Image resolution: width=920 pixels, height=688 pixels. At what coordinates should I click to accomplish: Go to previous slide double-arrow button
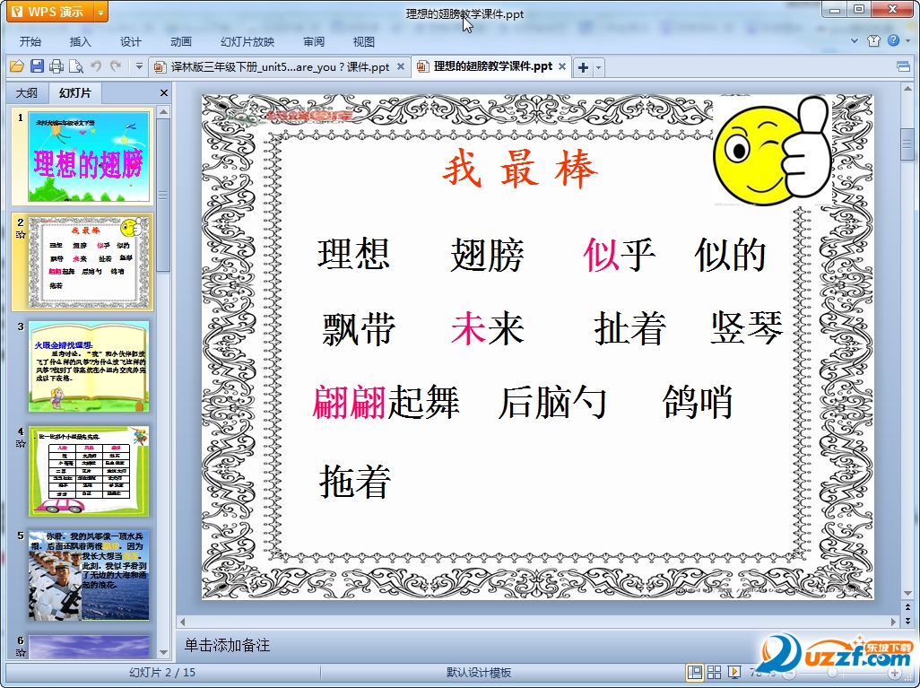pos(908,607)
